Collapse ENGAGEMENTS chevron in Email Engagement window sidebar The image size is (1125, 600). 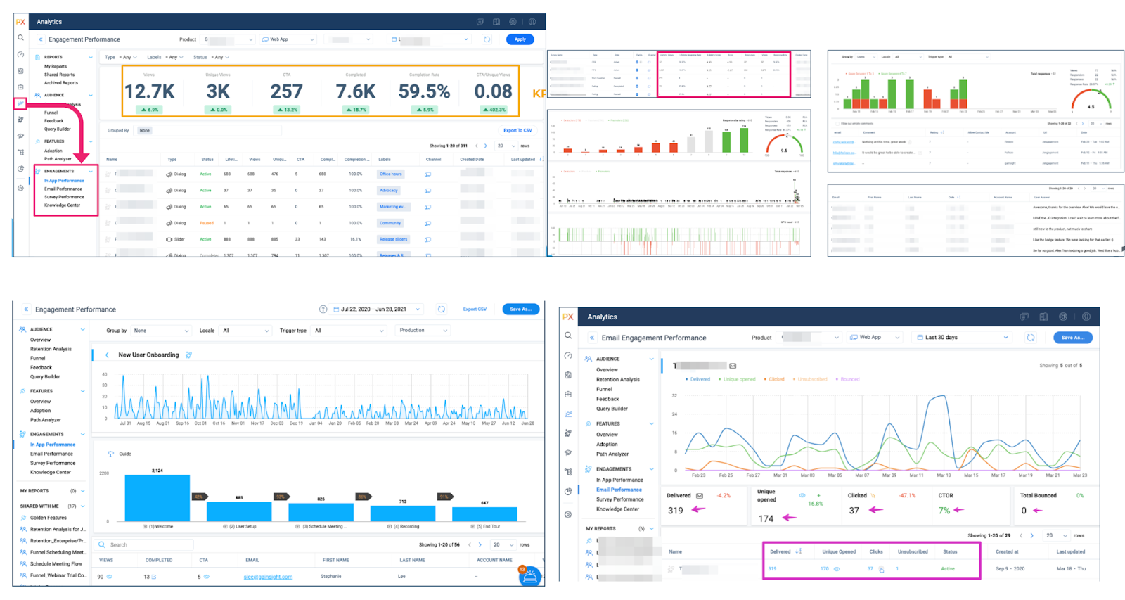[652, 469]
